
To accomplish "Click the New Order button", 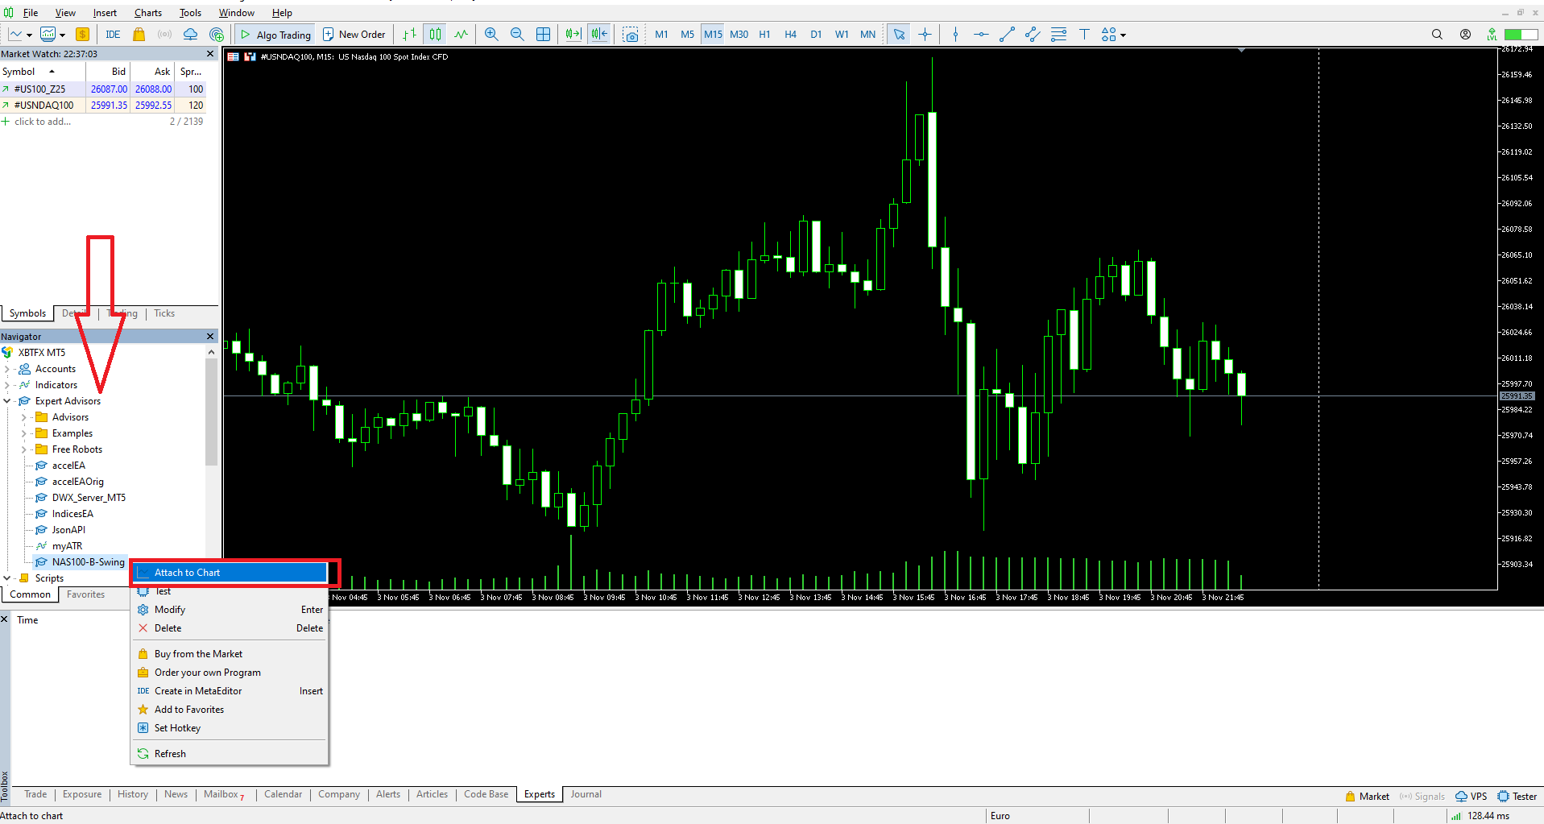I will 354,34.
